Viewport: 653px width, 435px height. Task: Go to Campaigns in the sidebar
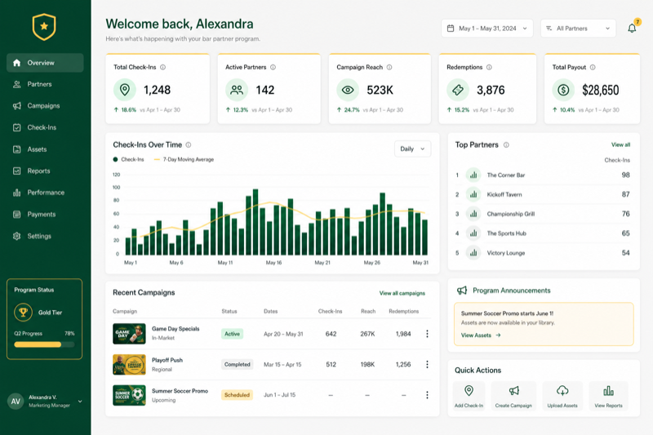tap(45, 106)
